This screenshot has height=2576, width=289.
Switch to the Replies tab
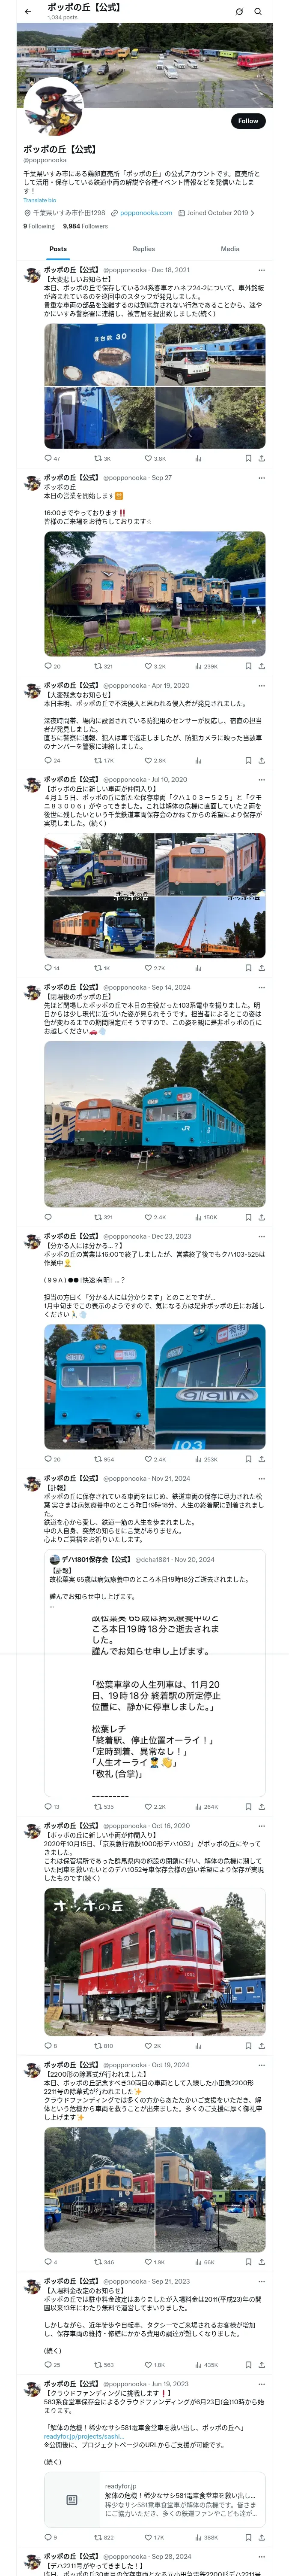(143, 249)
